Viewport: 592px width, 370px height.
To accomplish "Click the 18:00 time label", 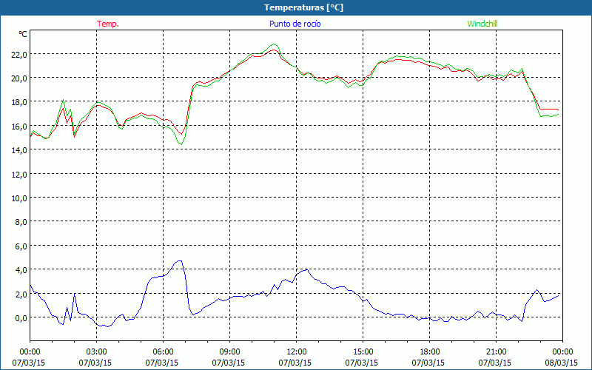I will point(429,352).
